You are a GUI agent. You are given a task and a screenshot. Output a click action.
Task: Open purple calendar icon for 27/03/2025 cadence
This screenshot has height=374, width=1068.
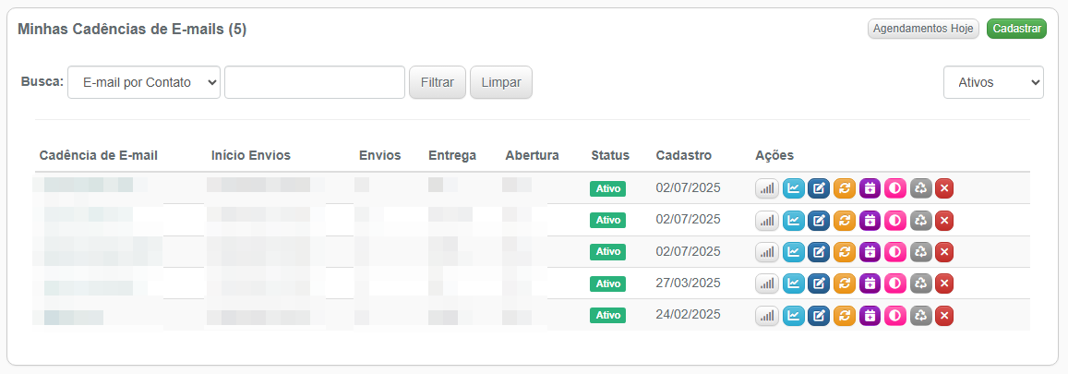coord(869,284)
